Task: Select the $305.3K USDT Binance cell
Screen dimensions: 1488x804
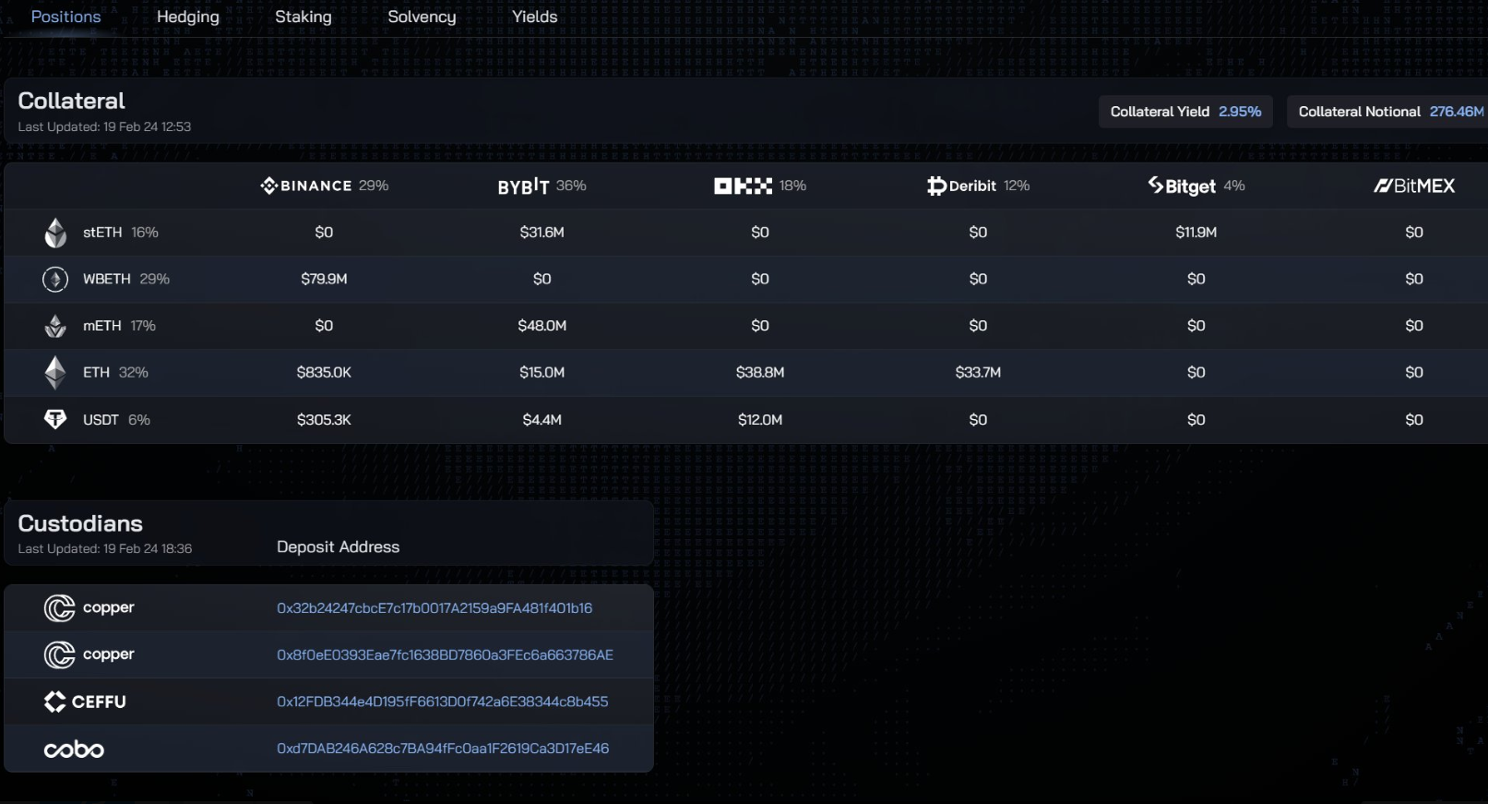Action: coord(324,420)
